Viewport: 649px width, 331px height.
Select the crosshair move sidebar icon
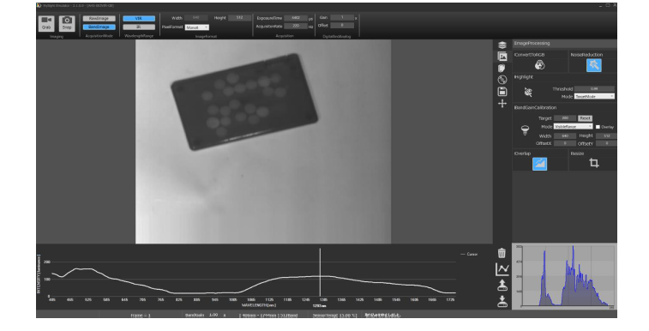click(502, 104)
